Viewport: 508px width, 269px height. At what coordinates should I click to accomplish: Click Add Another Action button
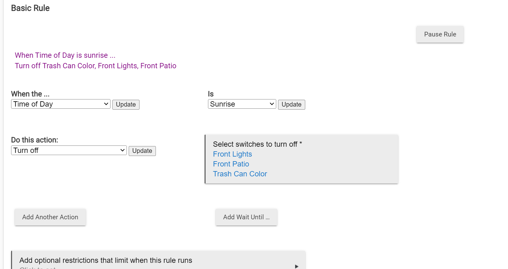click(x=50, y=217)
